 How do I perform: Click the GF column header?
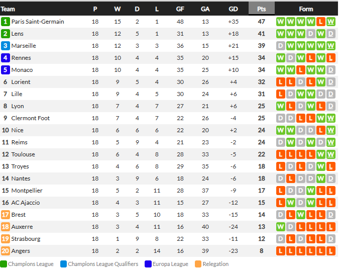click(180, 9)
